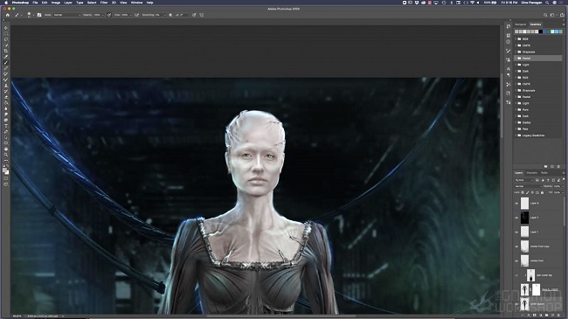Select the Crop tool
Screen dimensions: 568x319
pos(6,51)
